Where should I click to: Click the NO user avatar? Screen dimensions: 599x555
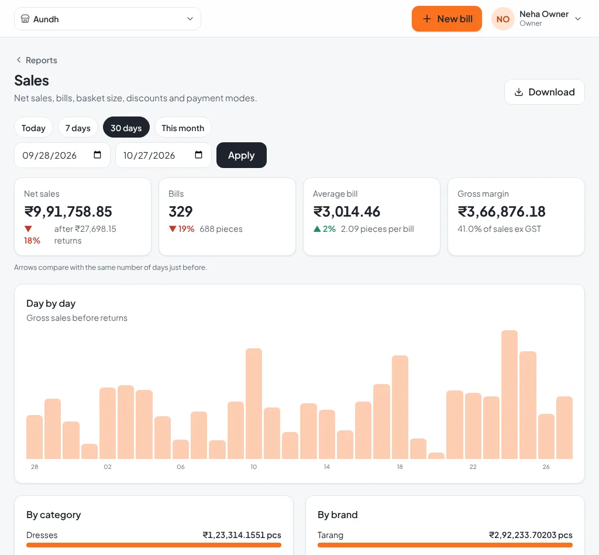502,19
